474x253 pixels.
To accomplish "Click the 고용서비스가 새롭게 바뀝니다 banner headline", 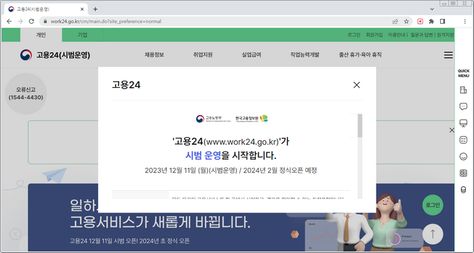I will click(160, 223).
